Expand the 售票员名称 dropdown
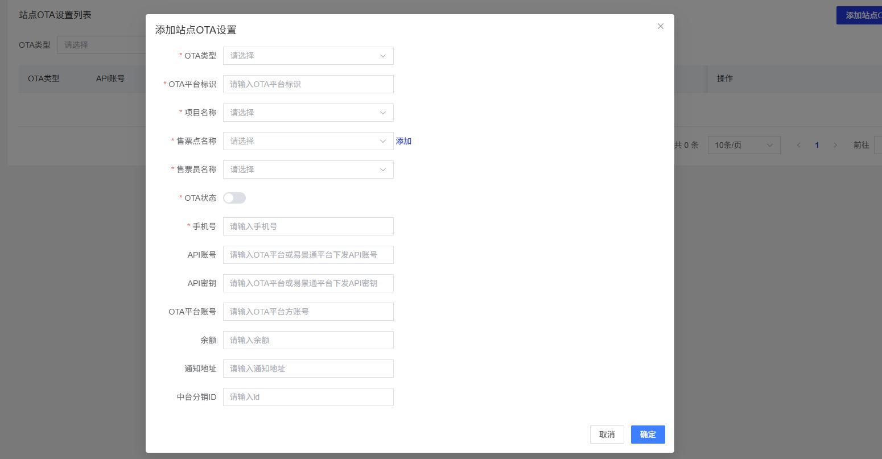 click(308, 169)
